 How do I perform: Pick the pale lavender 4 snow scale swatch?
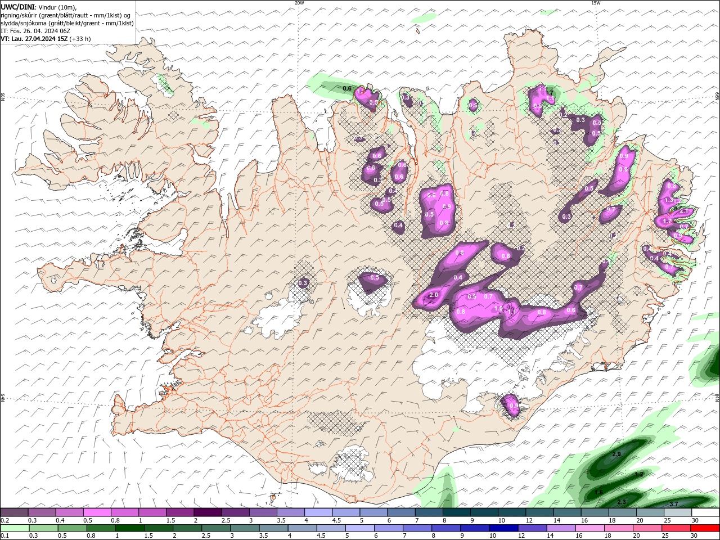point(318,512)
